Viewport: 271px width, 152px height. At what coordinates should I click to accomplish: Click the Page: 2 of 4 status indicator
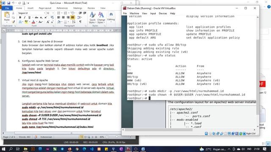(x=9, y=137)
